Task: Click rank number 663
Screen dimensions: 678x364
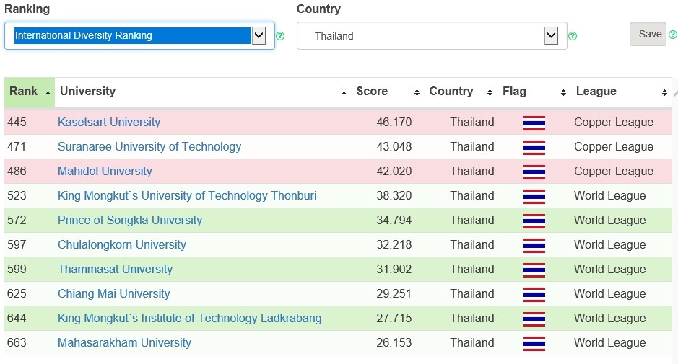Action: (17, 343)
